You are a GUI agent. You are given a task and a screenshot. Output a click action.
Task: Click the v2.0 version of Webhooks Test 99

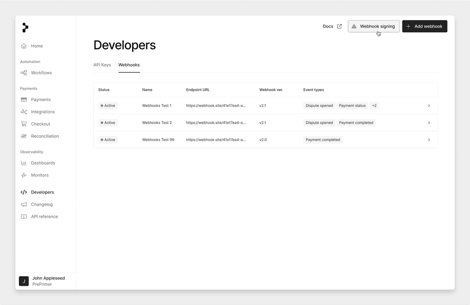(x=263, y=140)
